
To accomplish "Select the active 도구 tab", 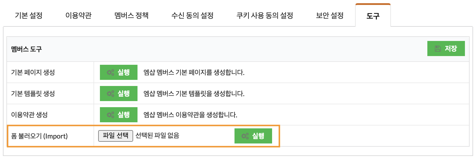I will click(x=373, y=16).
